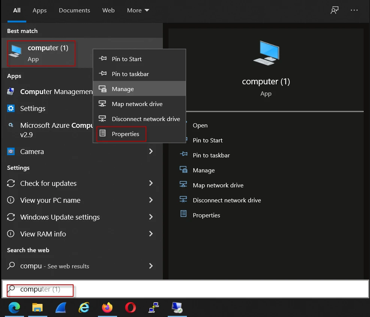Click the computer icon in Best match
This screenshot has height=317, width=370.
15,51
